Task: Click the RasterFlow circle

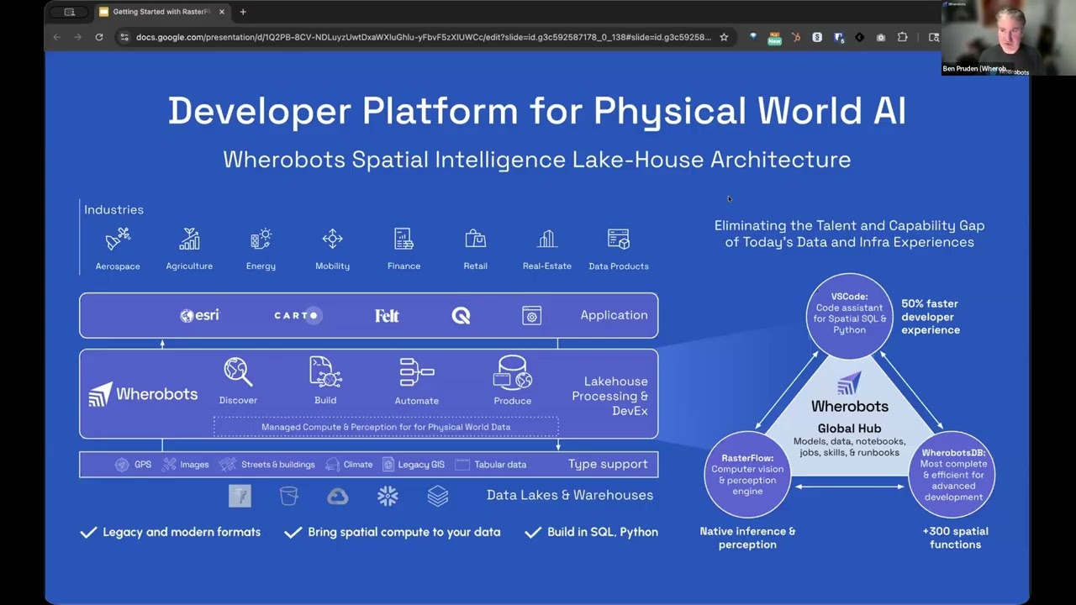Action: (x=747, y=475)
